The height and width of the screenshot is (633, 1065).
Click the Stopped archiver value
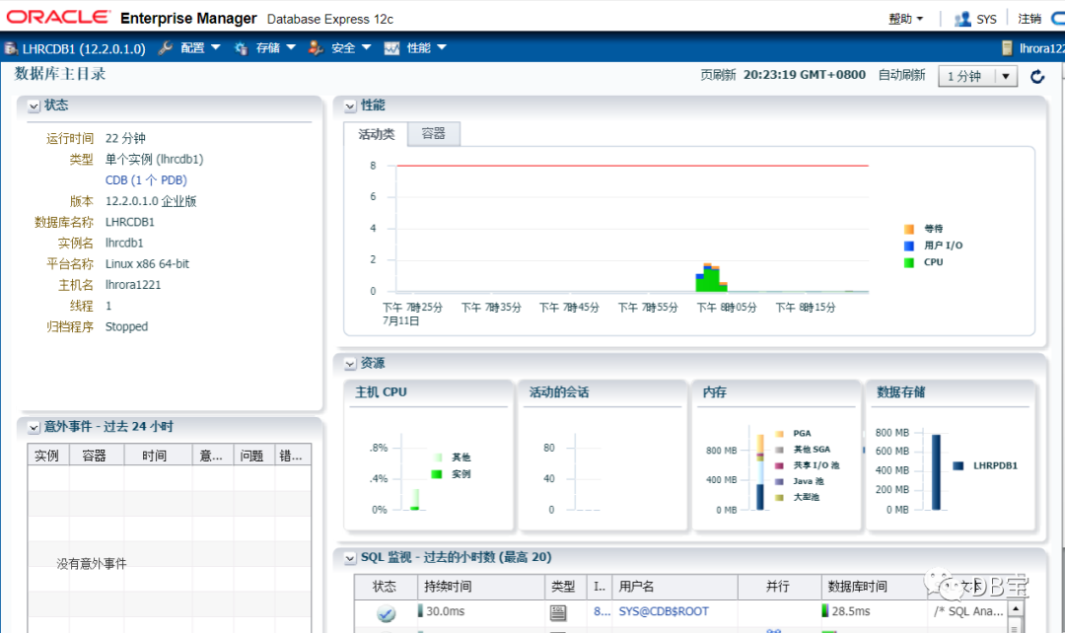point(126,326)
